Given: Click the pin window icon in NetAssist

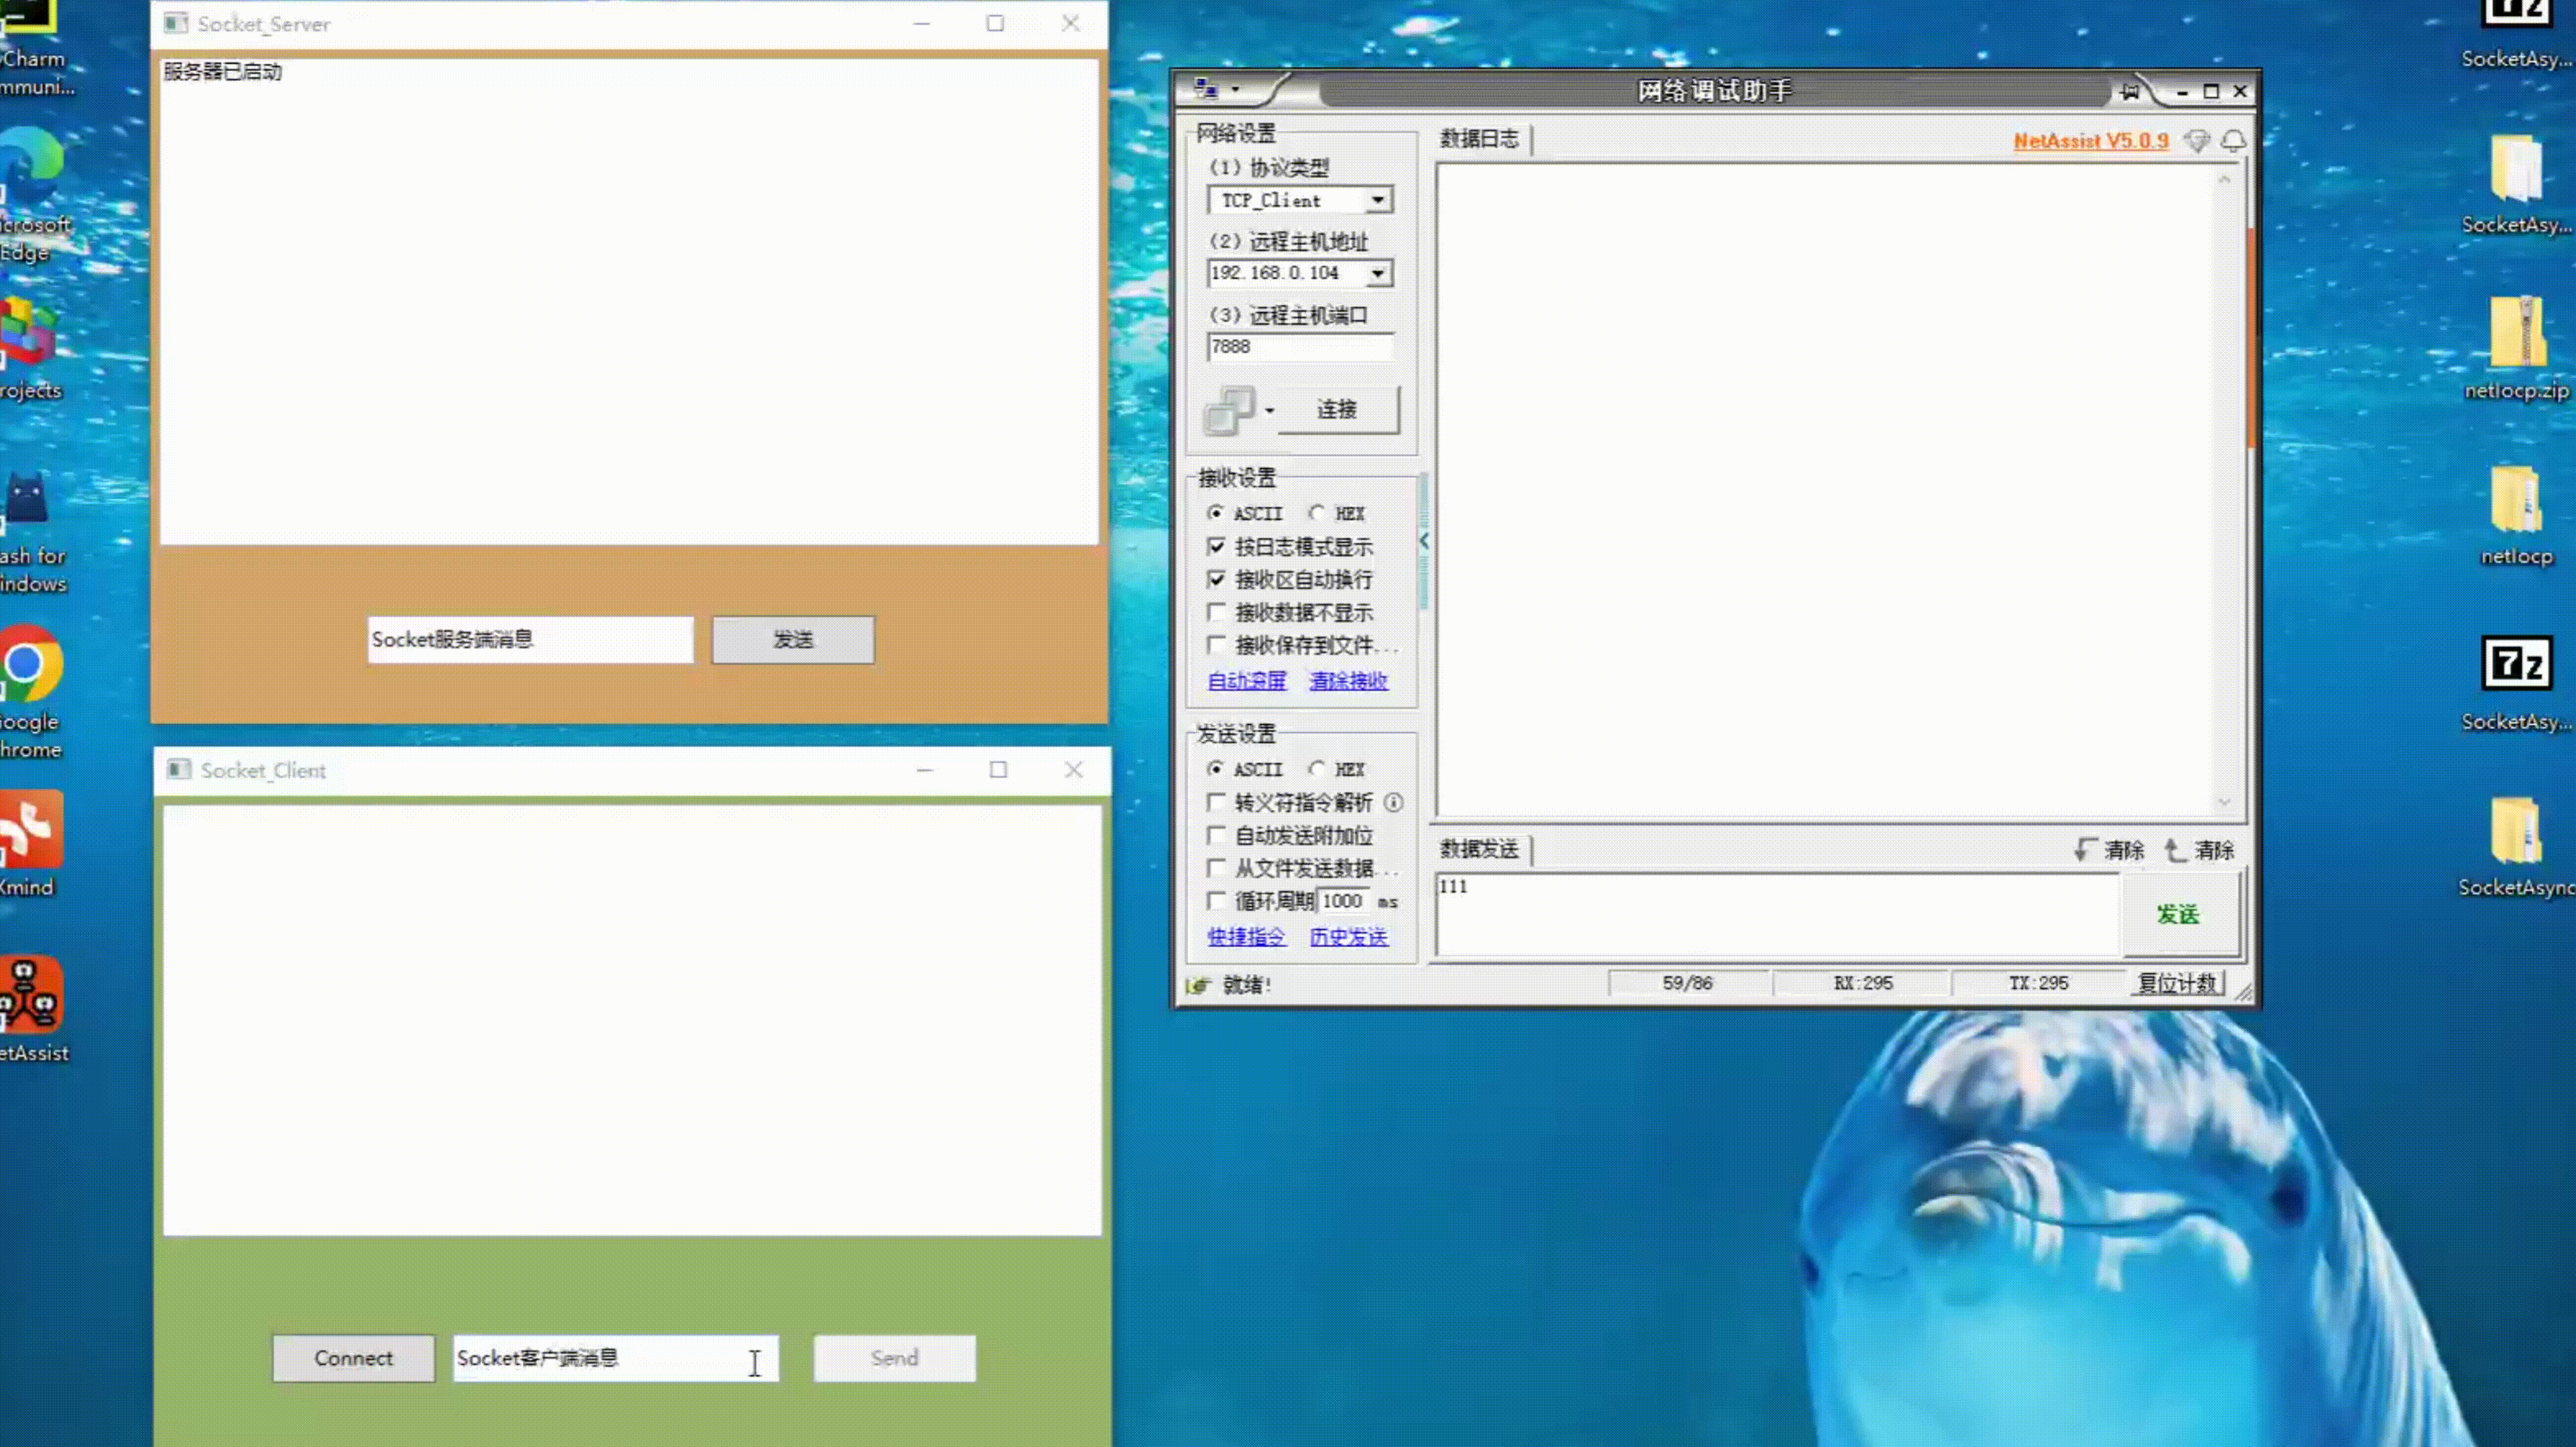Looking at the screenshot, I should (2129, 92).
